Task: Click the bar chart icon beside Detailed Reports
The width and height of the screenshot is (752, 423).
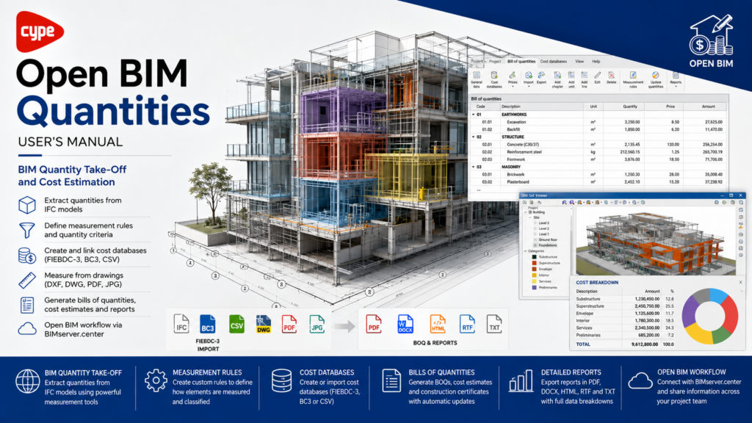Action: pyautogui.click(x=521, y=381)
